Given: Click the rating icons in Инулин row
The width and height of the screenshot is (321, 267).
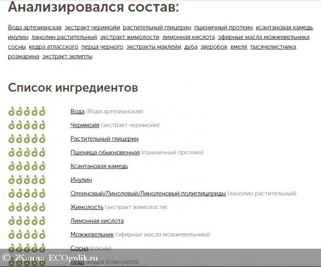Looking at the screenshot, I should coord(27,180).
